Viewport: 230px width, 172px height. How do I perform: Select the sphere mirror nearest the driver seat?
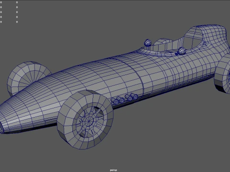point(182,51)
